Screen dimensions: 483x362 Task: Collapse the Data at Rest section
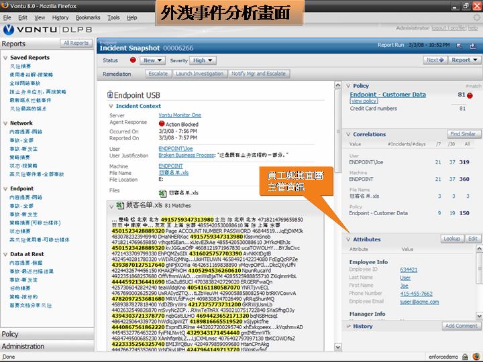5,255
